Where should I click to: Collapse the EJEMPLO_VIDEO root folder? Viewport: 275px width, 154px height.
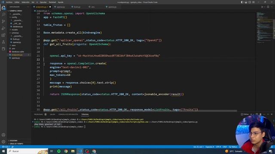pyautogui.click(x=15, y=11)
